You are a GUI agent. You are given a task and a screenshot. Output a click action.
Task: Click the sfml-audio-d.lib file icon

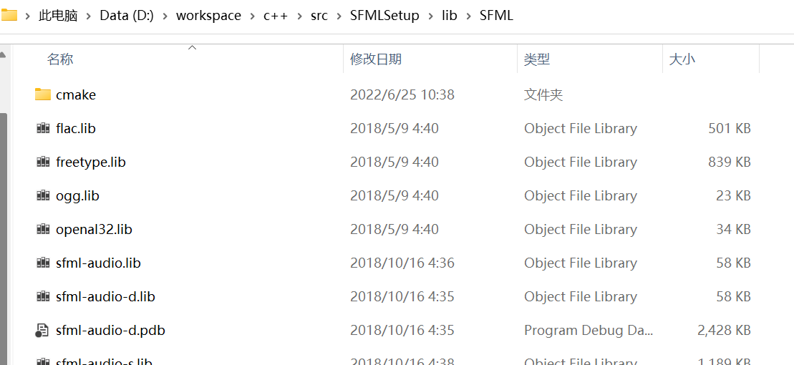[x=43, y=297]
